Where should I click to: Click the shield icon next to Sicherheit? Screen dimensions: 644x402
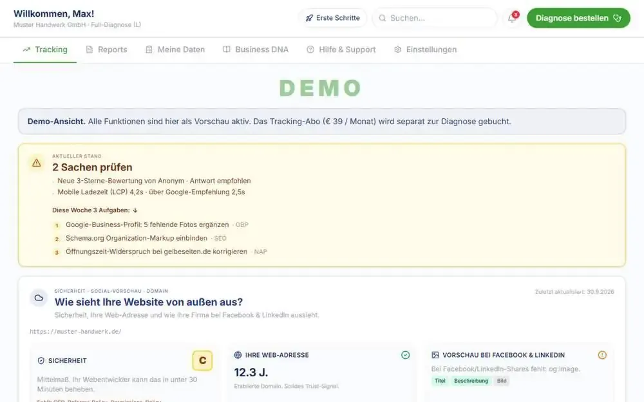click(41, 361)
